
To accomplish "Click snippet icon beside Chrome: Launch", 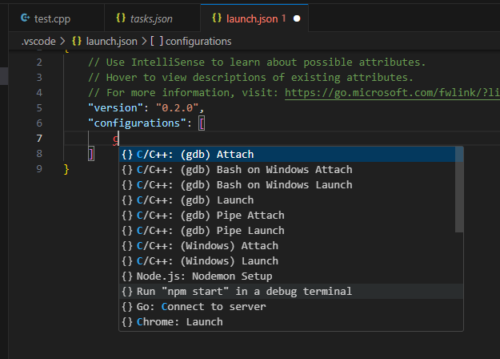I will click(127, 322).
